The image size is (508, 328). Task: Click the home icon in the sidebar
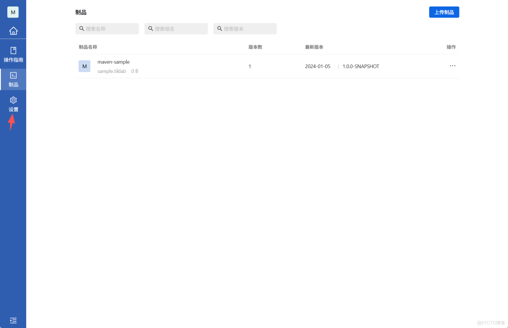point(13,30)
